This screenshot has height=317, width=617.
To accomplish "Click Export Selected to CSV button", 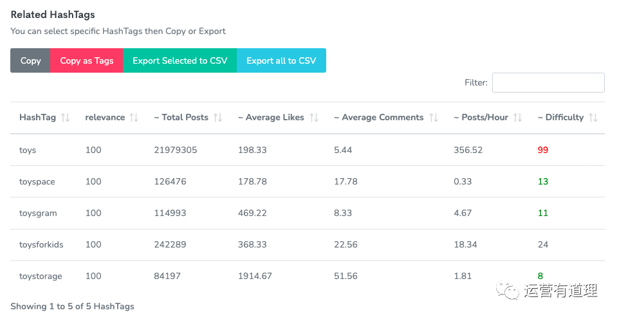I will 180,60.
